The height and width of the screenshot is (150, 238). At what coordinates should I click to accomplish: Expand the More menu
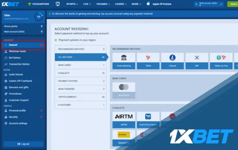[136, 4]
